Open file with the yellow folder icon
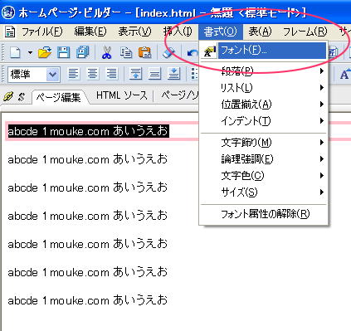This screenshot has width=351, height=331. pos(45,52)
